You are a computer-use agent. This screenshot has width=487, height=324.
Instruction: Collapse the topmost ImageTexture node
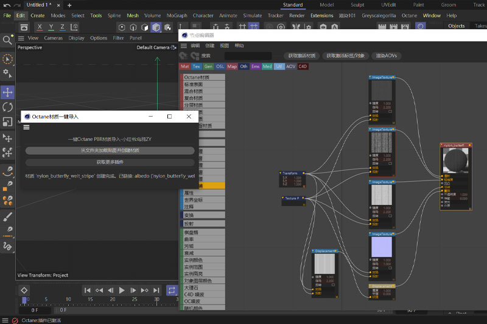[370, 77]
